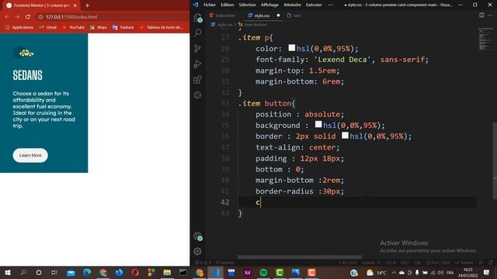Click the editor horizontal scrollbar
Image resolution: width=497 pixels, height=279 pixels.
point(300,257)
